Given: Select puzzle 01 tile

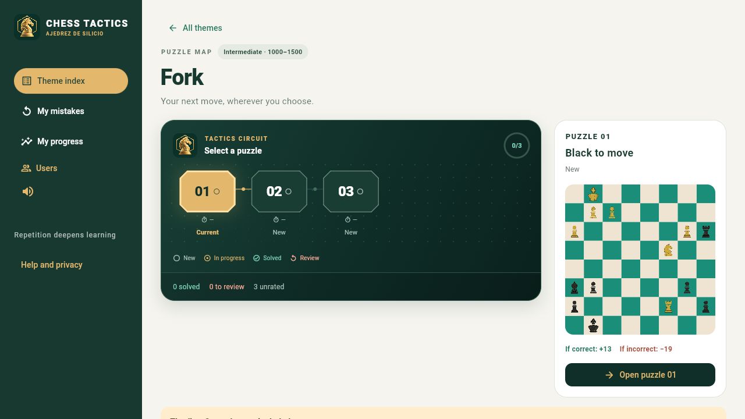Looking at the screenshot, I should (207, 191).
